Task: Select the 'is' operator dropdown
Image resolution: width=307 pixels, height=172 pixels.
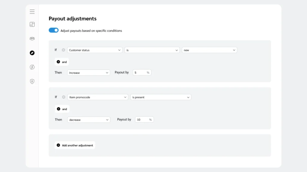Action: tap(152, 50)
